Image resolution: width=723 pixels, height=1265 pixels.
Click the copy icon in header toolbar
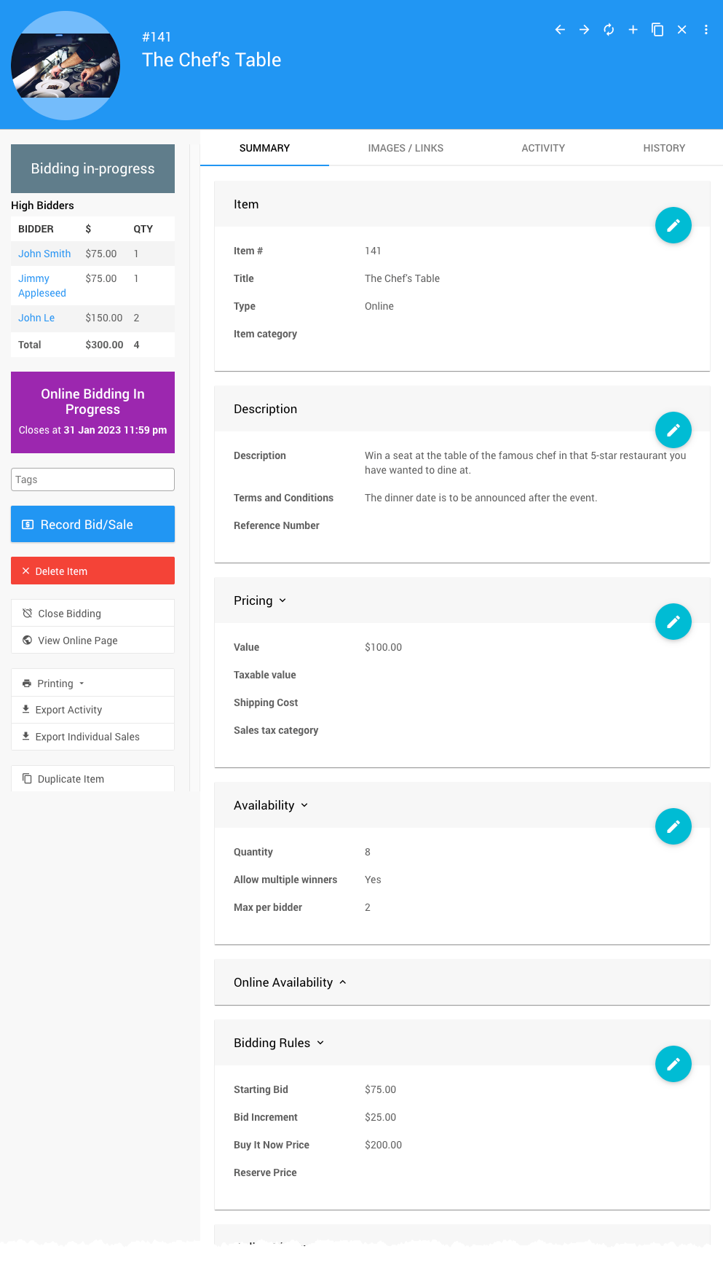657,30
